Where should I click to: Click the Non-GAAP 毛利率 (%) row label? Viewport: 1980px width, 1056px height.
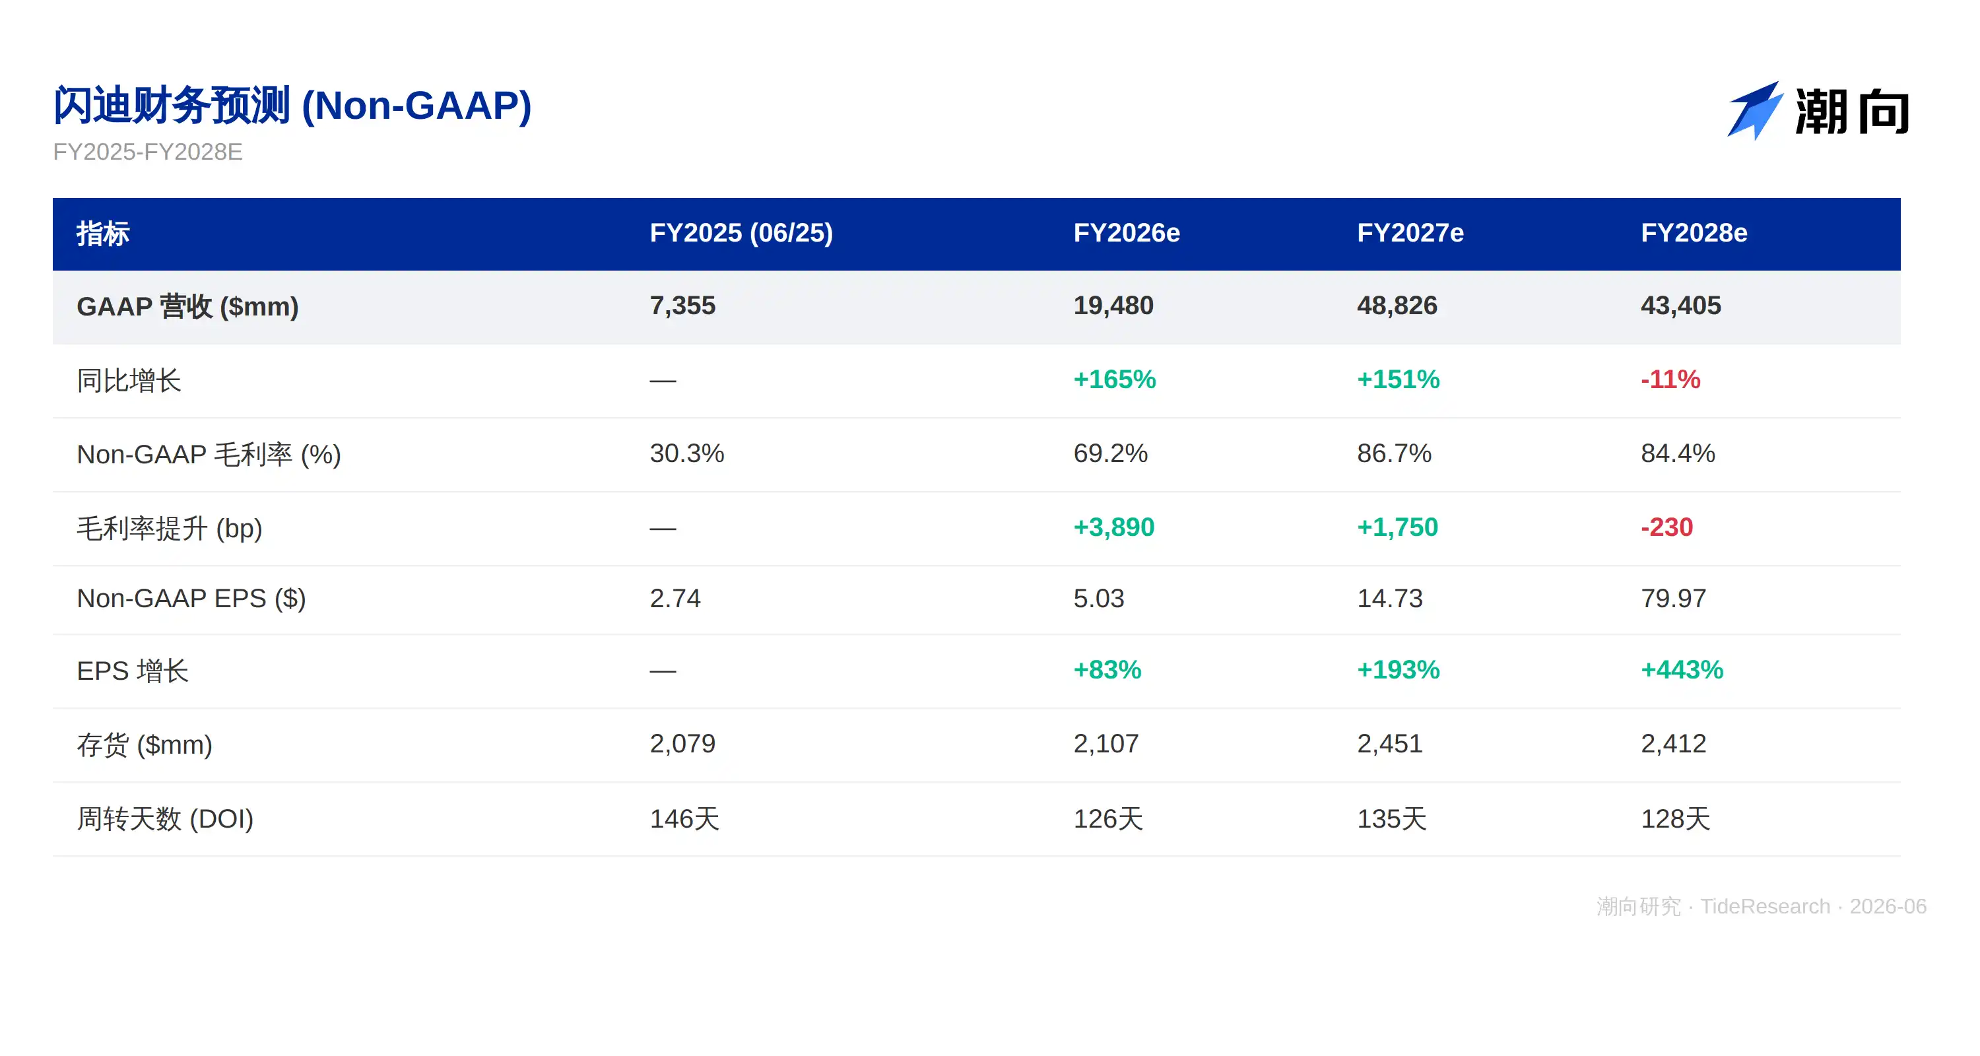tap(209, 454)
